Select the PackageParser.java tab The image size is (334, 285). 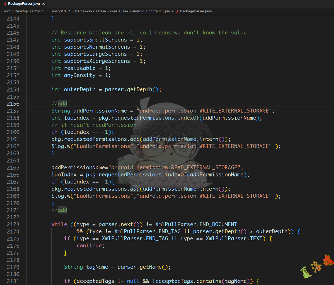coord(24,4)
